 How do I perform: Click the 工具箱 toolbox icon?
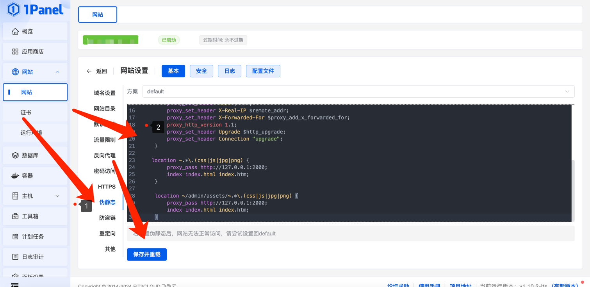15,216
